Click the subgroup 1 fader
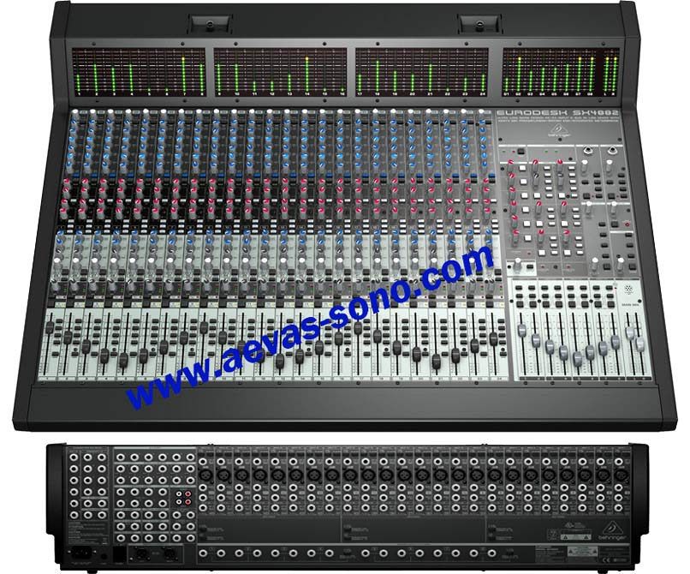Image resolution: width=690 pixels, height=574 pixels. [522, 330]
